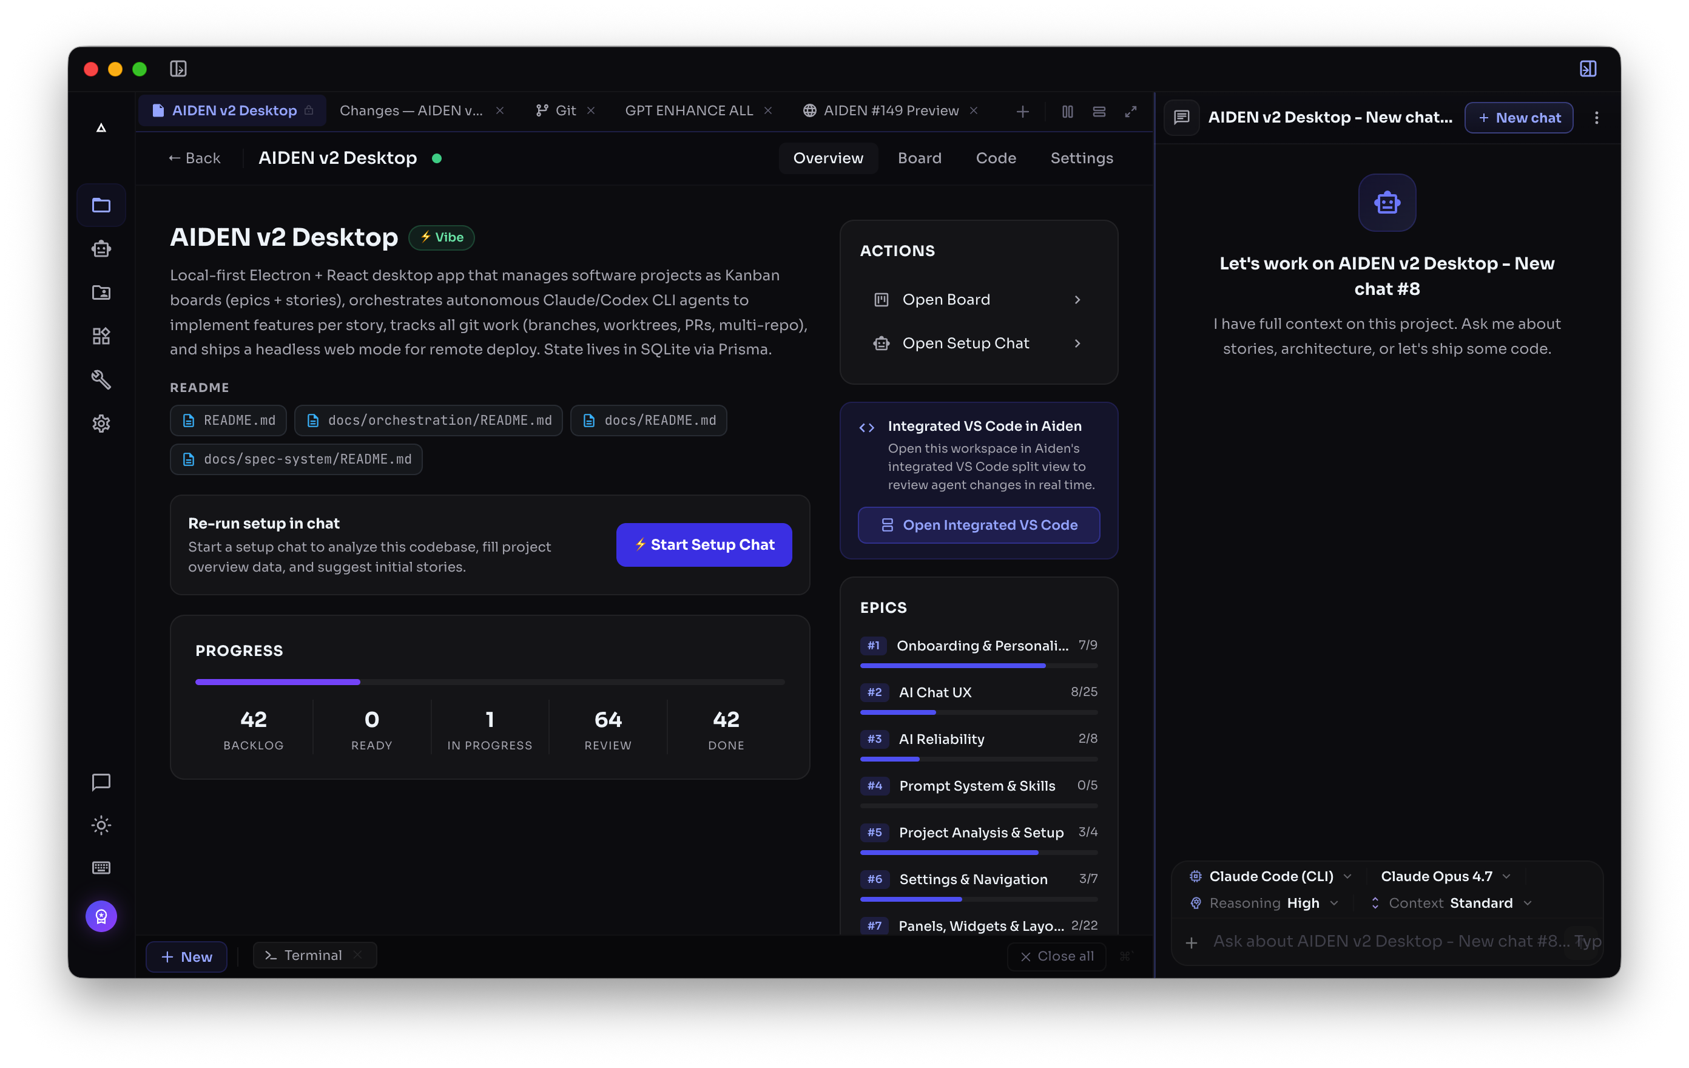
Task: Click the New chat button
Action: point(1518,118)
